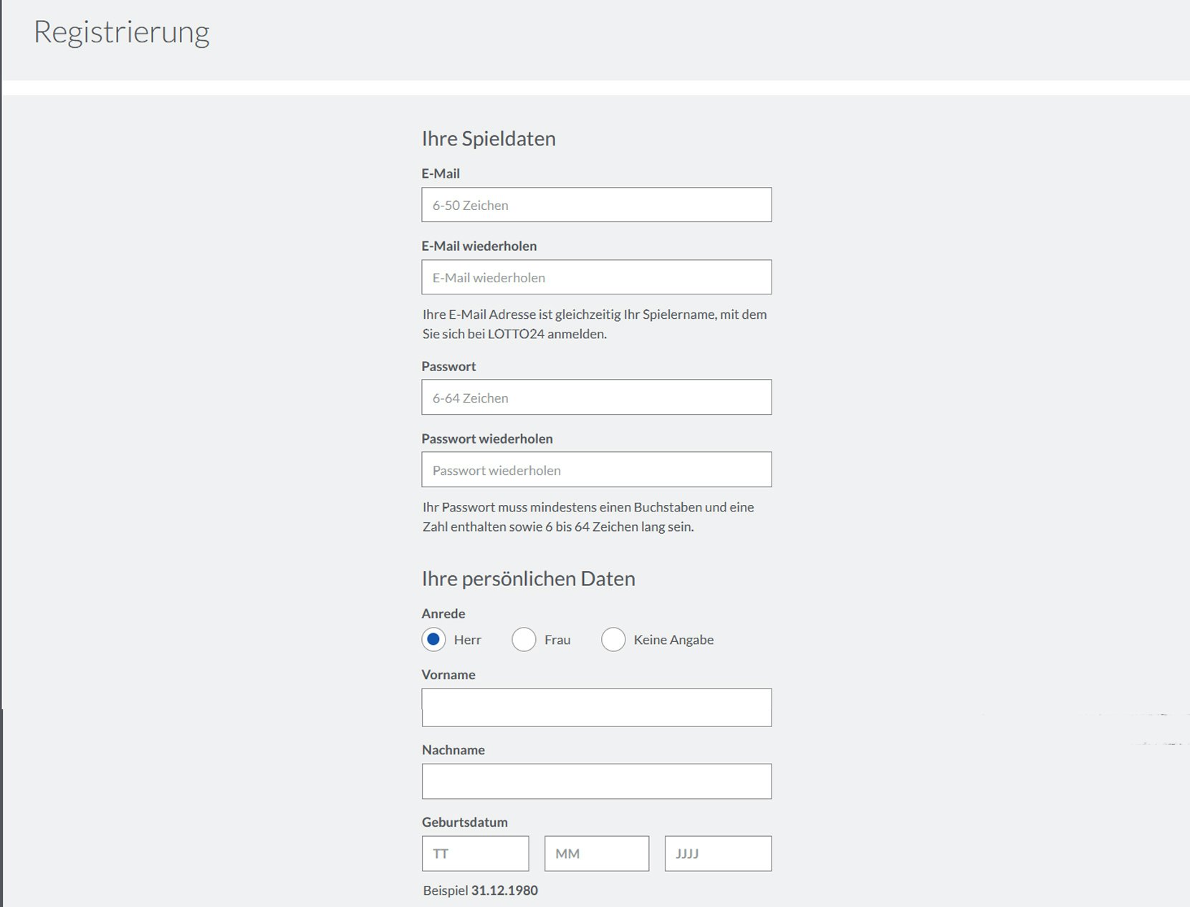This screenshot has width=1190, height=907.
Task: Click the Ihre Spieldaten section heading
Action: point(489,138)
